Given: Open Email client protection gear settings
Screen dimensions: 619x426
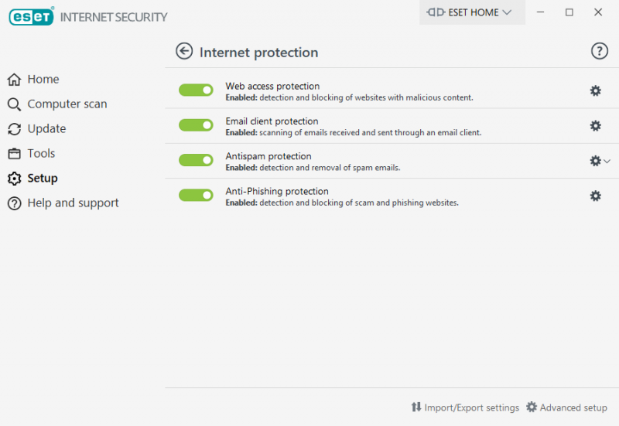Looking at the screenshot, I should pos(595,126).
